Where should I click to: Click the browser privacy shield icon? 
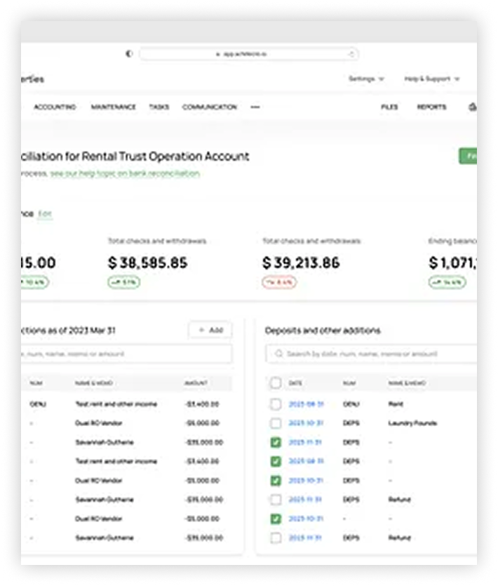128,54
